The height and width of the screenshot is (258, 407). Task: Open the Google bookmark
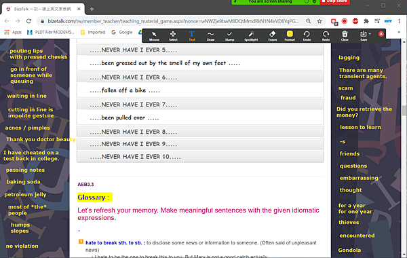(x=122, y=32)
